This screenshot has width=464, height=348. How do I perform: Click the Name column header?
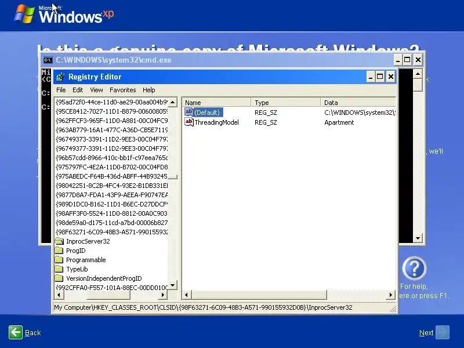point(216,103)
